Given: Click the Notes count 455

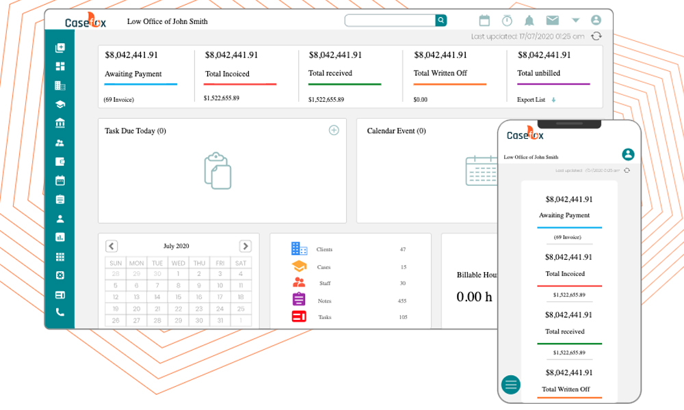Looking at the screenshot, I should coord(402,301).
